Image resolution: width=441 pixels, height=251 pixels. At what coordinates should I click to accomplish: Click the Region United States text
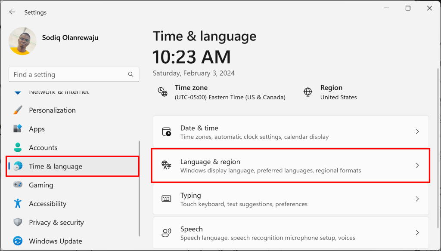tap(339, 97)
